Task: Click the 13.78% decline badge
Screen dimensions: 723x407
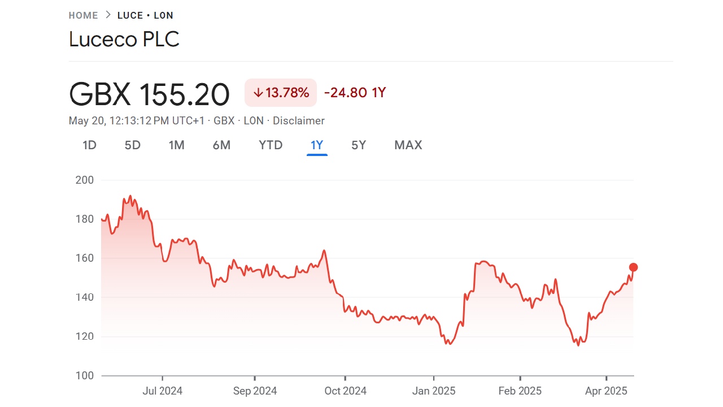Action: click(281, 92)
